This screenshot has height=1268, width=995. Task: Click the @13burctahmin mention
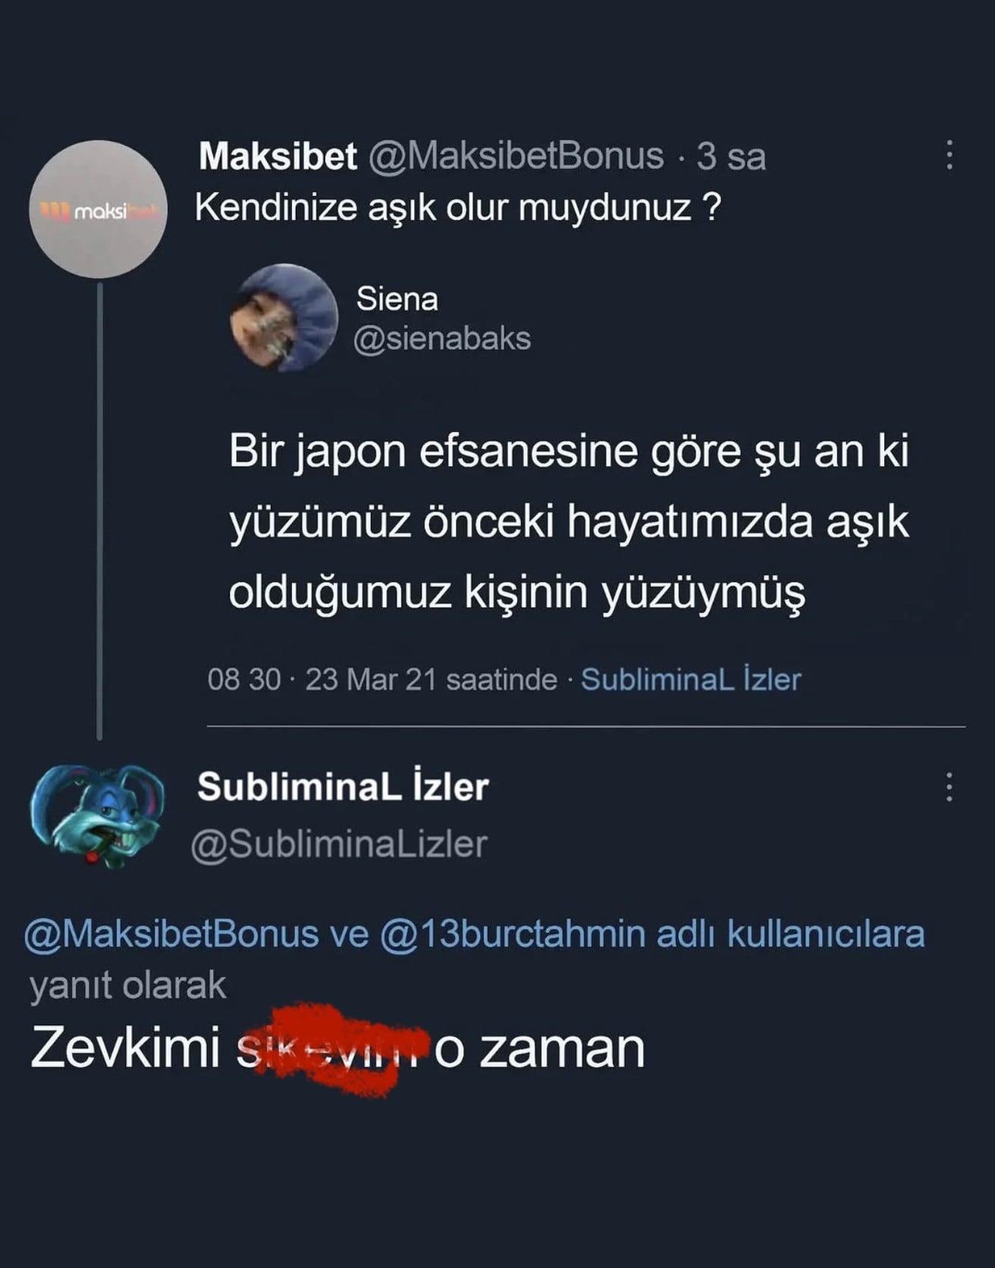pos(512,934)
